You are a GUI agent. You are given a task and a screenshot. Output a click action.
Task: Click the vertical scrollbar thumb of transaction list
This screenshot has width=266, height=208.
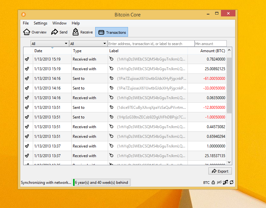click(229, 85)
